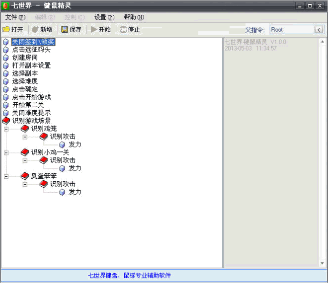Click the log panel scroll down arrow
Screen dimensions: 328x283
[323, 263]
